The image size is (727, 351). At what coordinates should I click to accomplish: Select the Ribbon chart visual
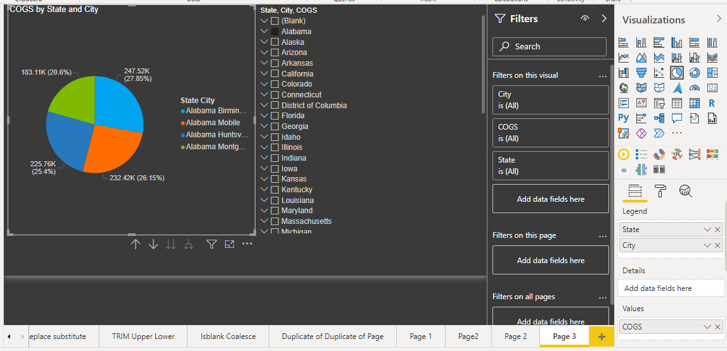(x=712, y=58)
